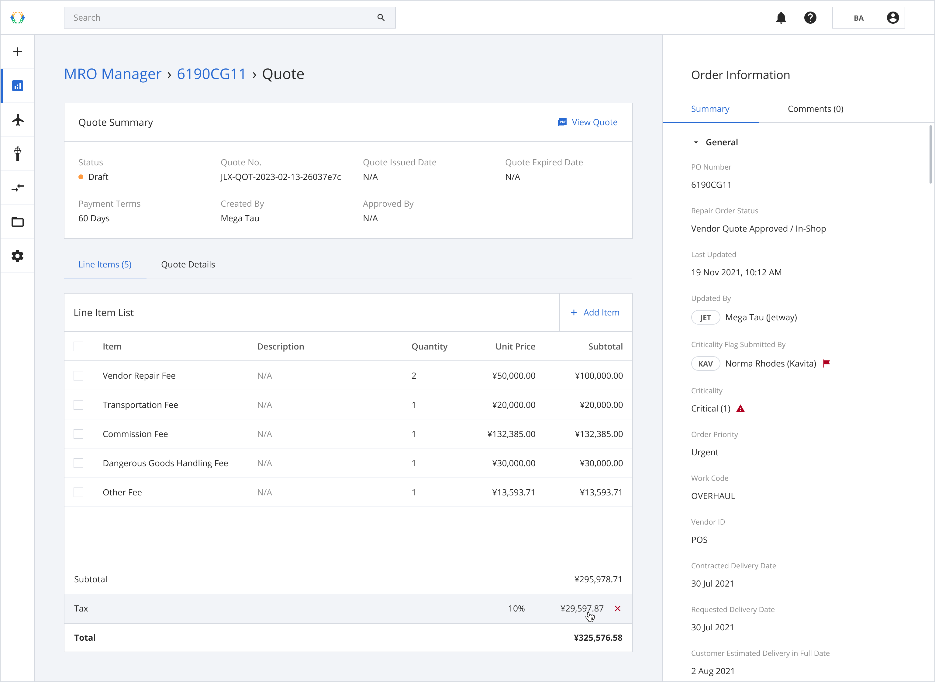Open the folder icon in sidebar
The height and width of the screenshot is (682, 935).
17,222
